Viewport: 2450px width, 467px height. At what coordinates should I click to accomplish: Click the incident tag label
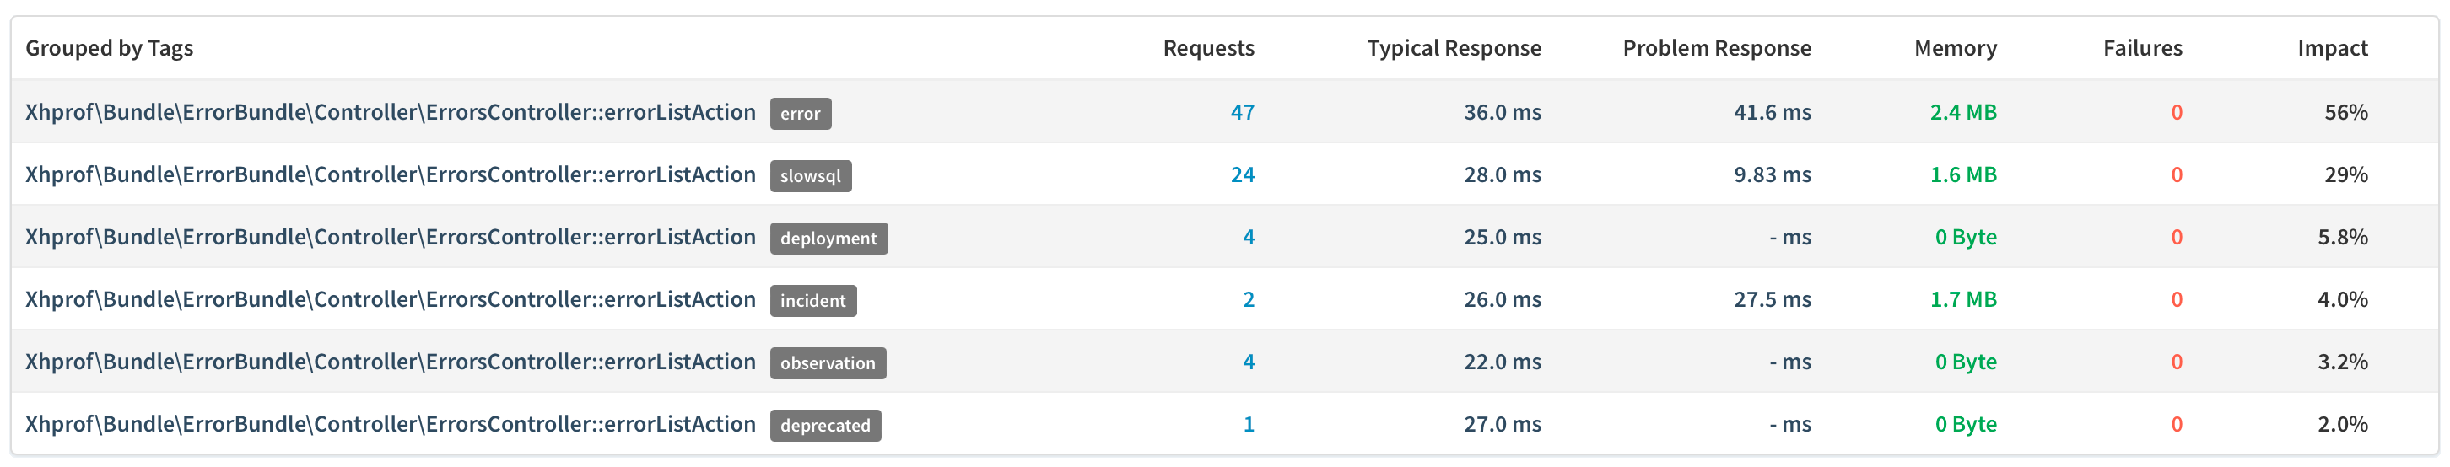coord(813,301)
